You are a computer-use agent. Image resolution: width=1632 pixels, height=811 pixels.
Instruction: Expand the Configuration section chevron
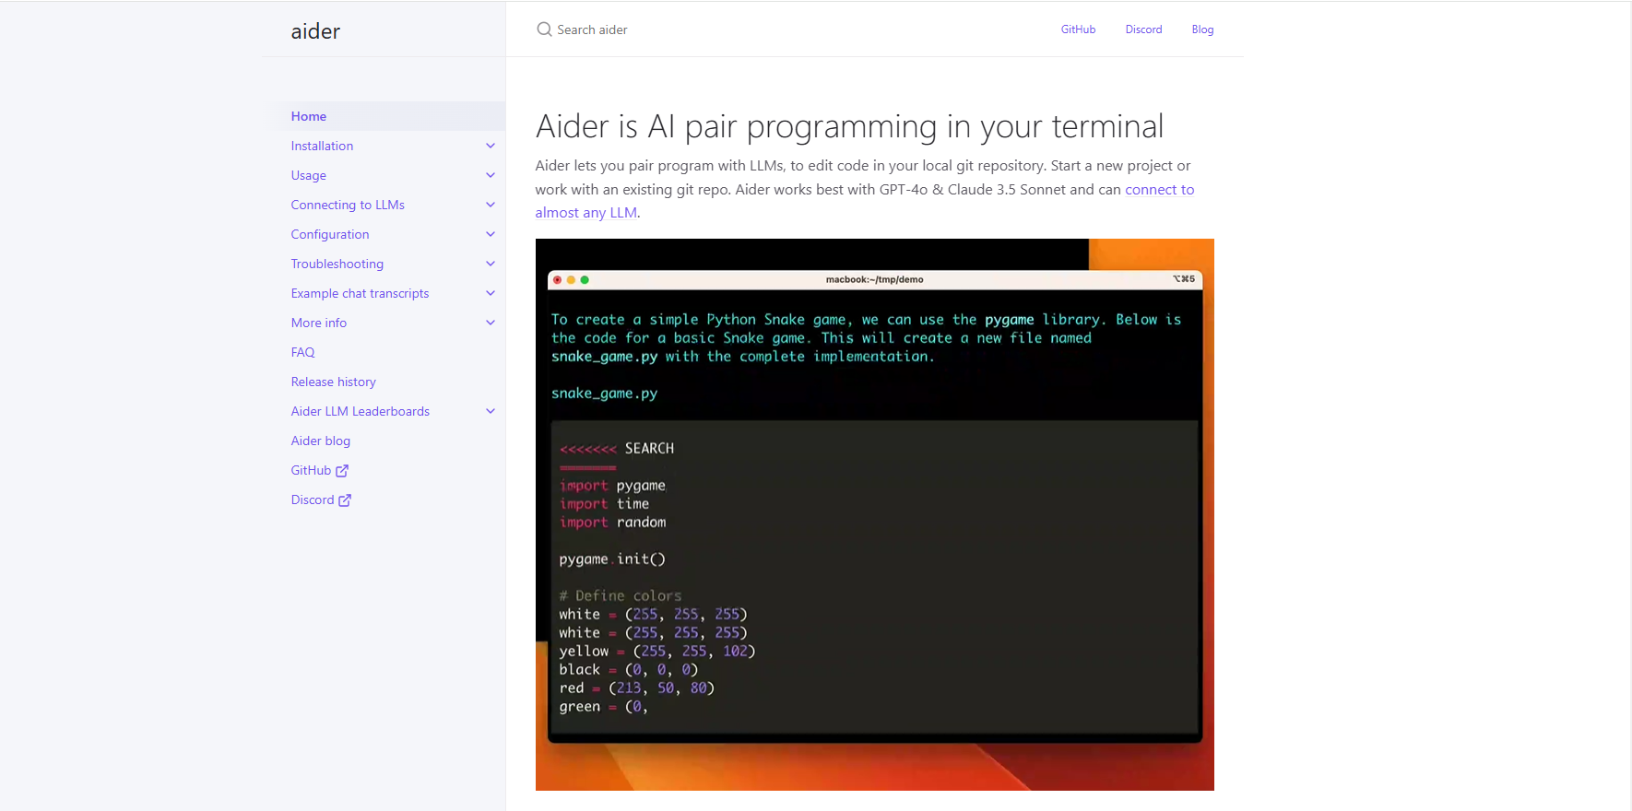tap(491, 234)
